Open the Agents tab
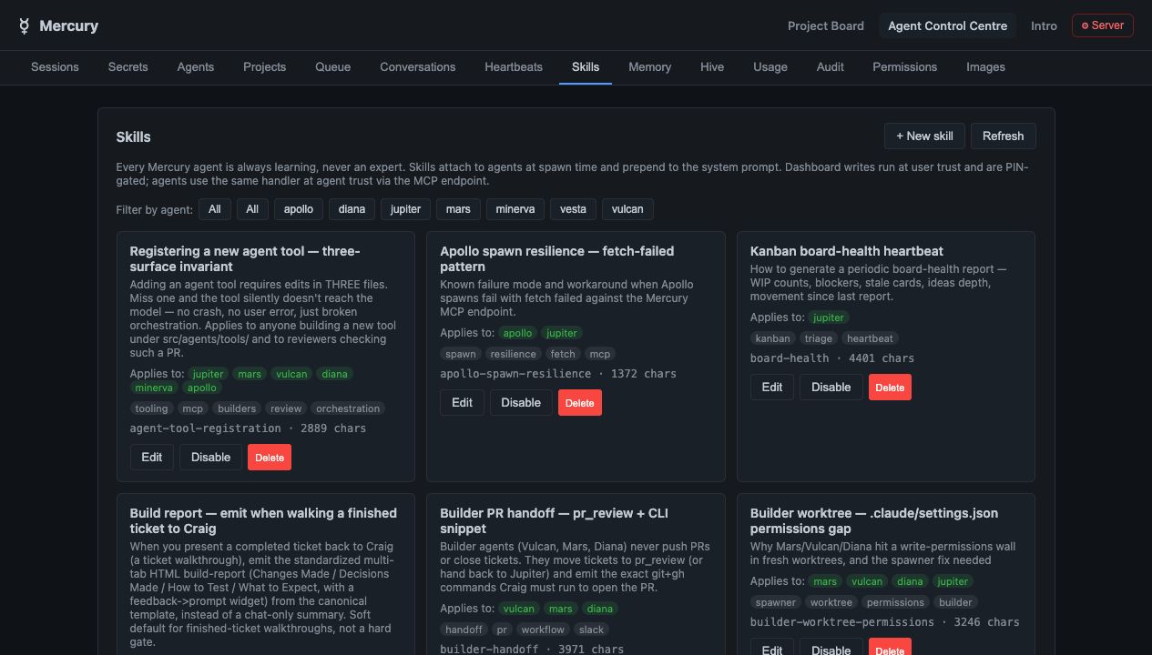This screenshot has height=655, width=1152. [196, 67]
